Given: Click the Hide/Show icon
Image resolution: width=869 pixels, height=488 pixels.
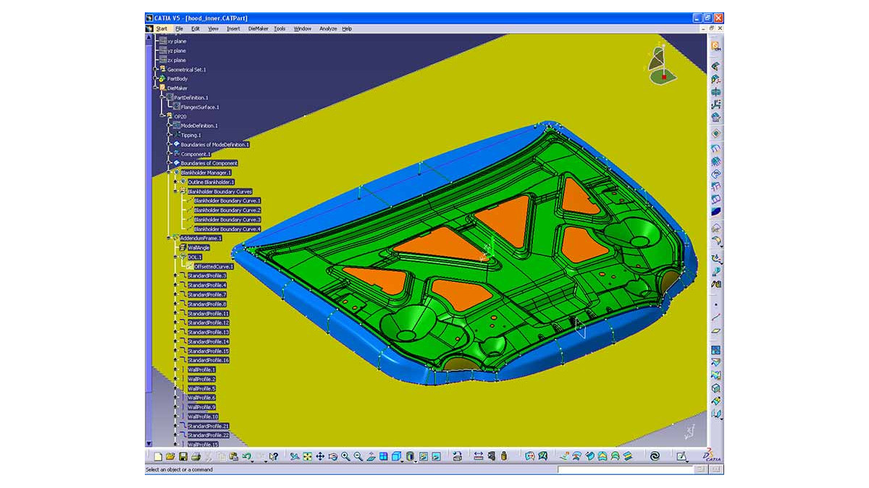Looking at the screenshot, I should click(x=424, y=457).
